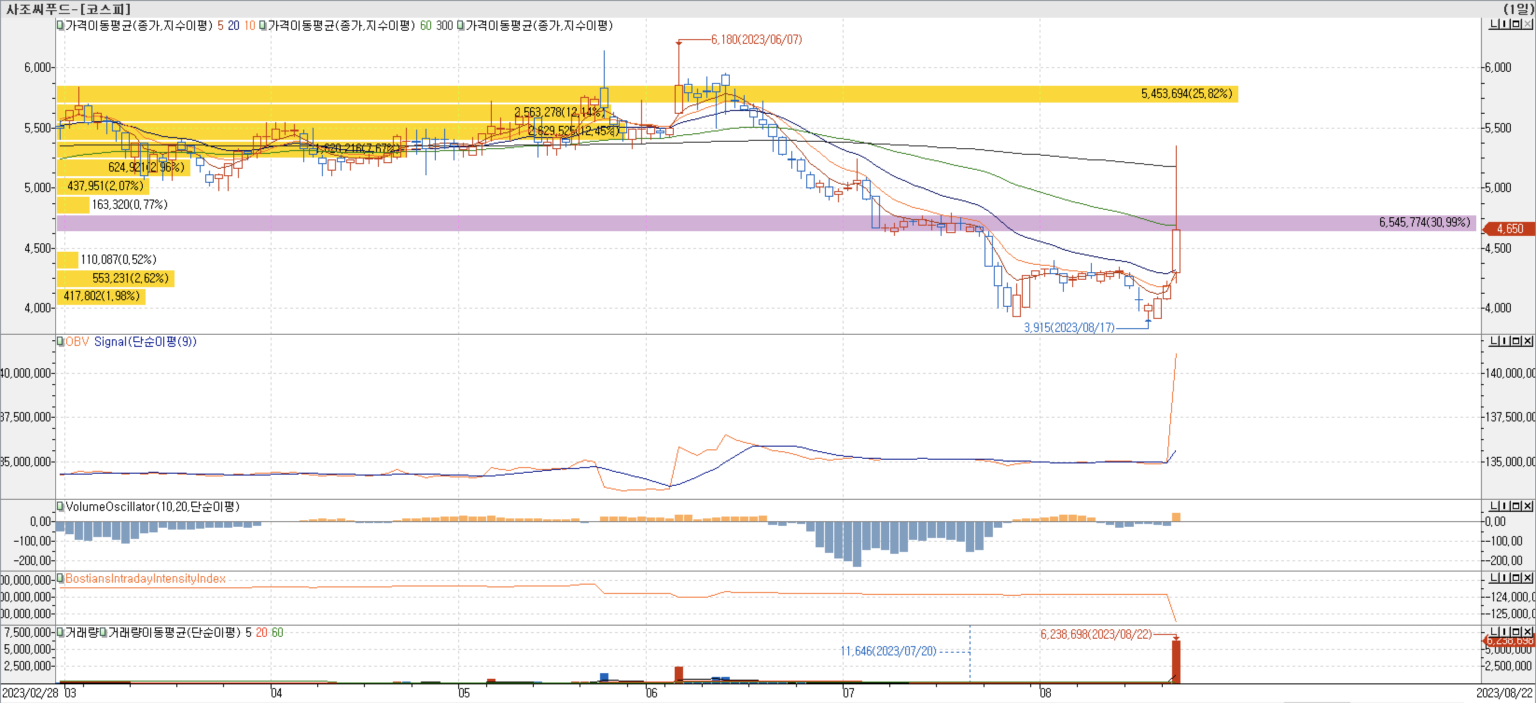
Task: Click the L-shaped icon in price chart panel
Action: [x=1494, y=24]
